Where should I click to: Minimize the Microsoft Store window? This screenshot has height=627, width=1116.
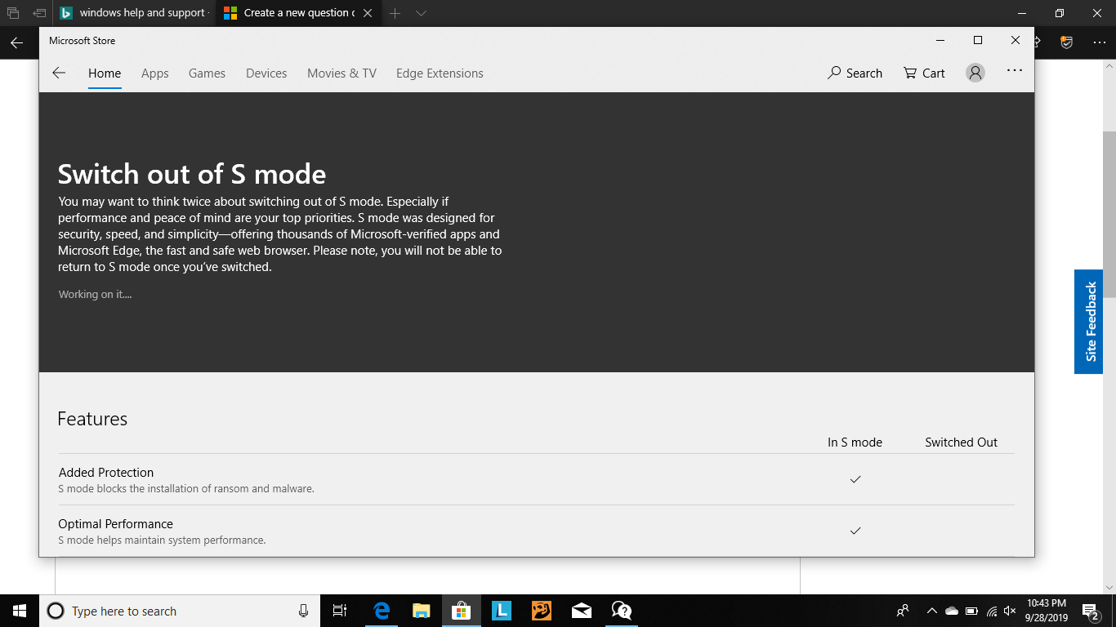click(941, 40)
